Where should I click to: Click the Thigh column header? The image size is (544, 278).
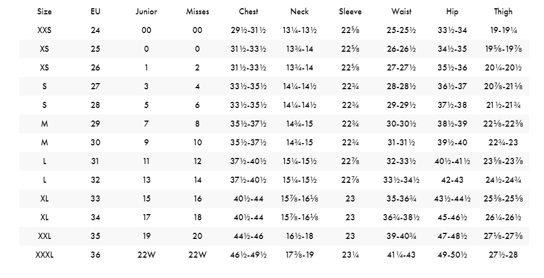[503, 12]
